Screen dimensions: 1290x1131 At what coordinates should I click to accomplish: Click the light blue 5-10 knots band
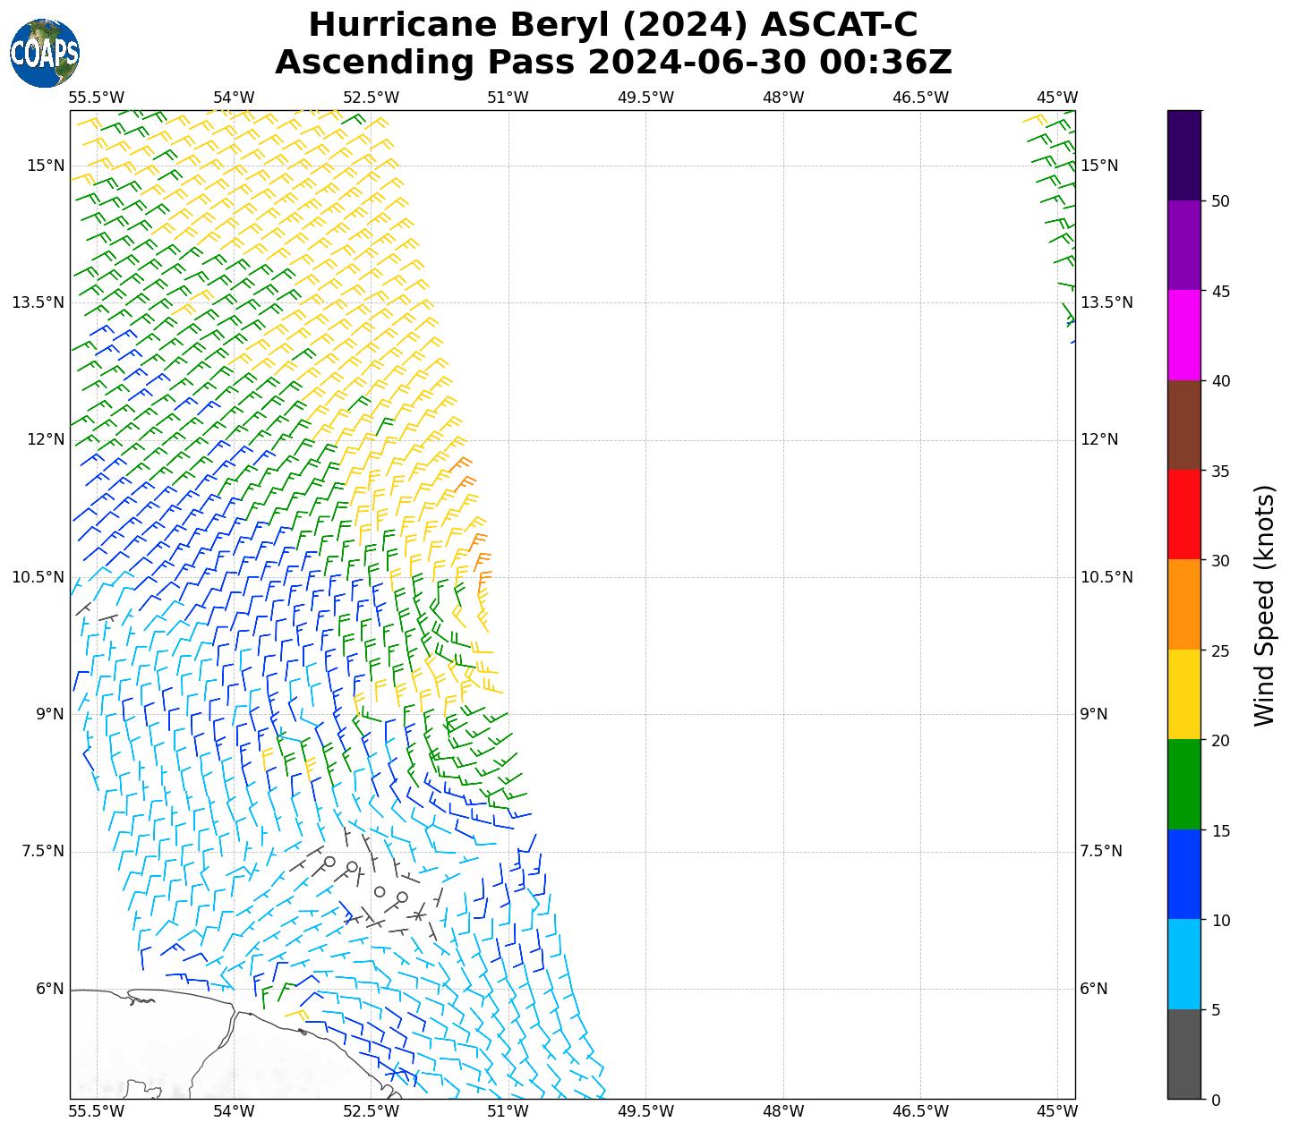[x=1183, y=964]
